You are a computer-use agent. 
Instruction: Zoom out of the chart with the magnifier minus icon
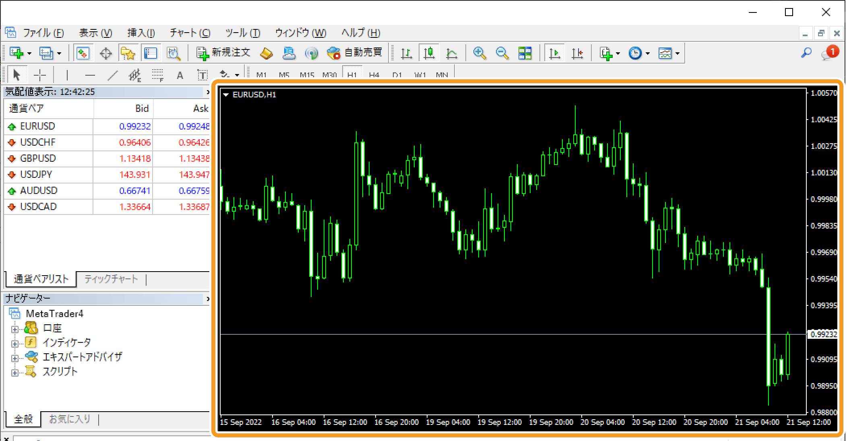502,53
